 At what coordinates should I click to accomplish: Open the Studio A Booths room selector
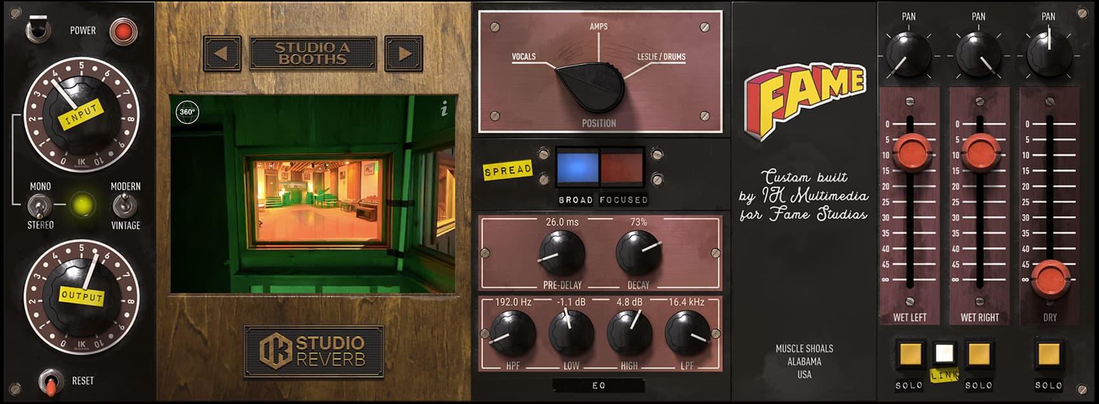(x=313, y=53)
